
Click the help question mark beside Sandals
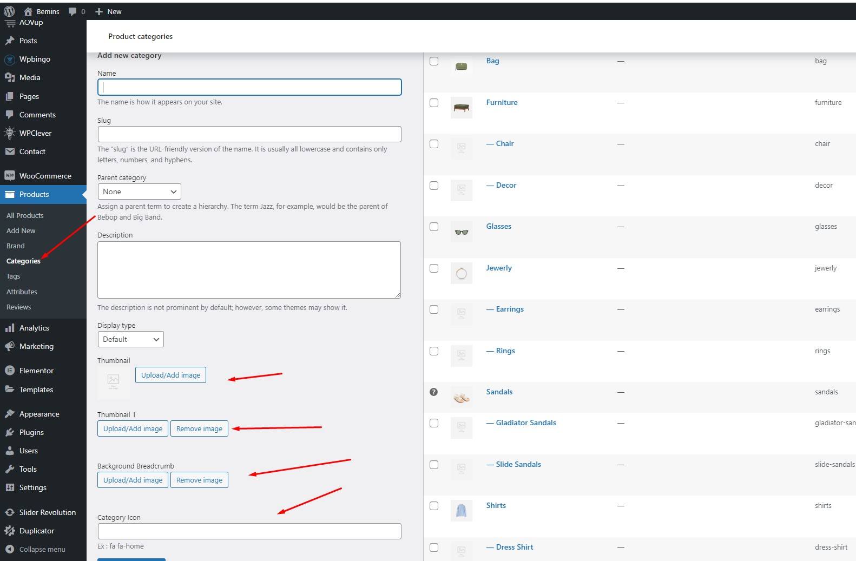(433, 392)
